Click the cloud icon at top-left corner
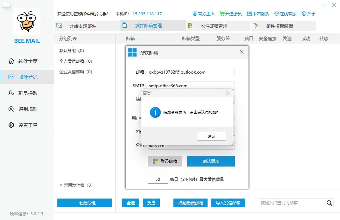This screenshot has height=220, width=340. tap(6, 4)
